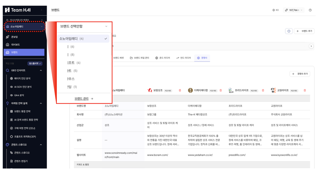The height and width of the screenshot is (175, 320).
Task: Click the 원스톱시작 button
Action: click(x=35, y=64)
